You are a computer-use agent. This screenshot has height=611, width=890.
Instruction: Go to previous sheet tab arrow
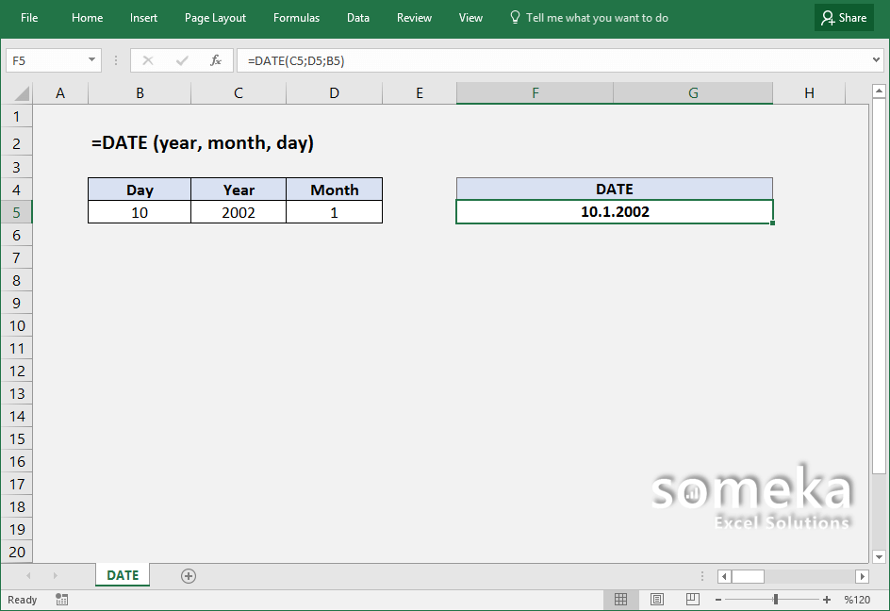click(28, 576)
